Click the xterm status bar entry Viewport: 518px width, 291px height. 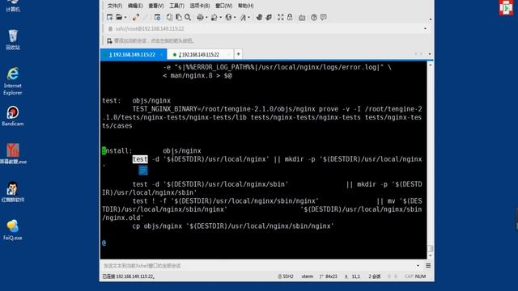coord(308,276)
